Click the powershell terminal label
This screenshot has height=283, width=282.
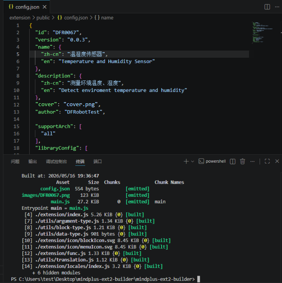pos(212,161)
